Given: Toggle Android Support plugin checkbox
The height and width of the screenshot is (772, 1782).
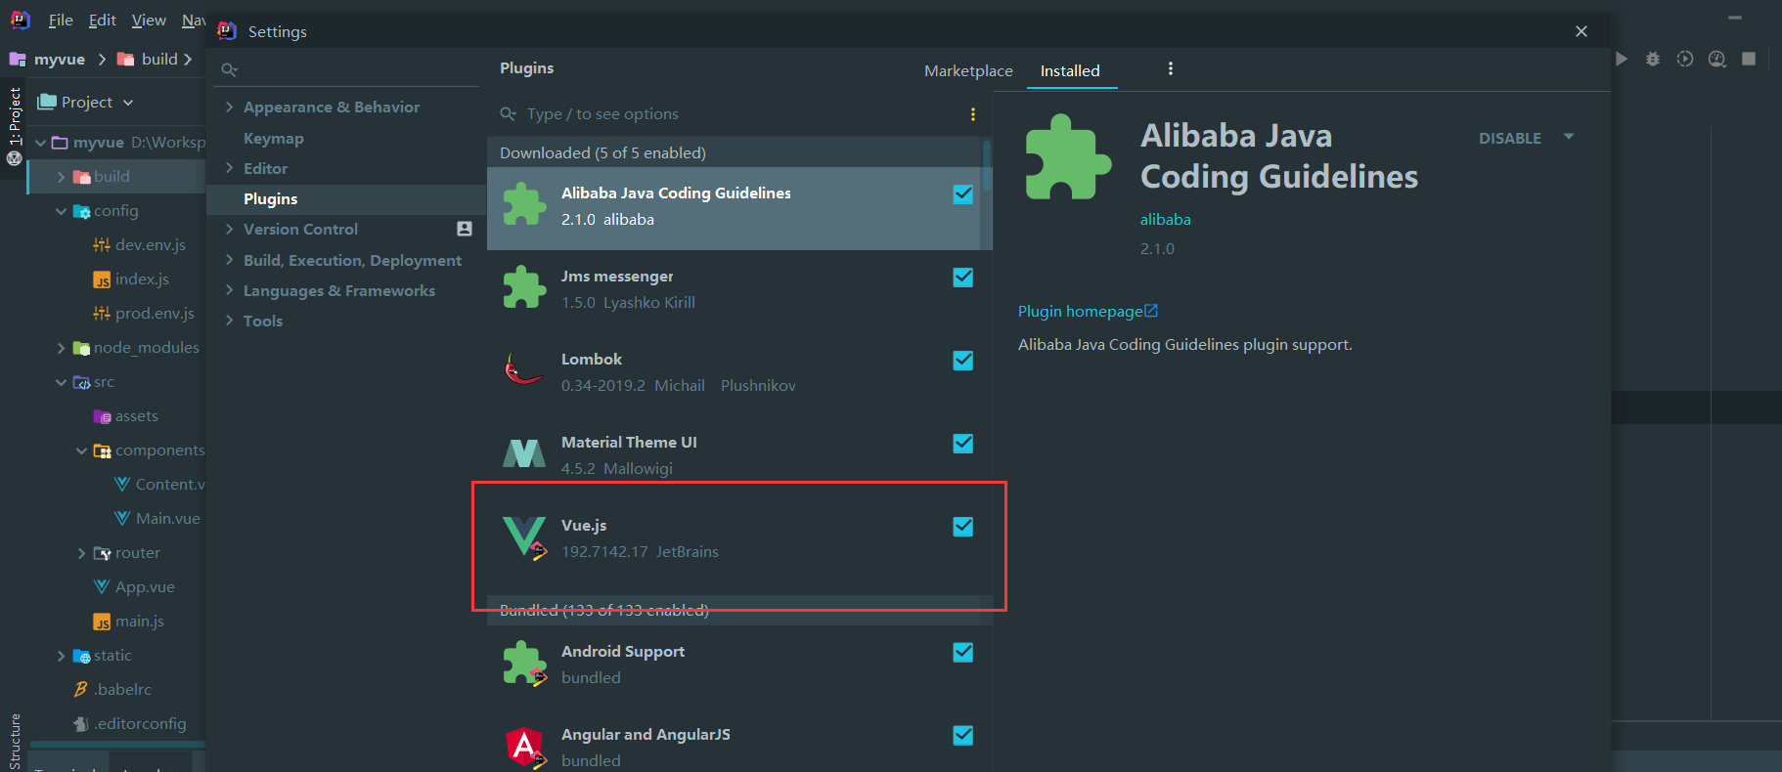Looking at the screenshot, I should [x=963, y=653].
